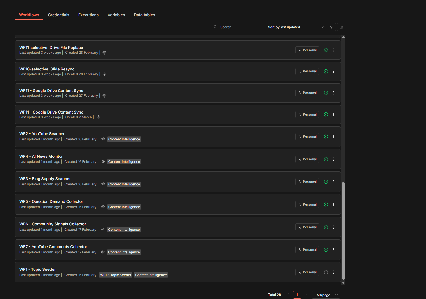Open the Executions tab
Screen dimensions: 426x299
tap(88, 15)
